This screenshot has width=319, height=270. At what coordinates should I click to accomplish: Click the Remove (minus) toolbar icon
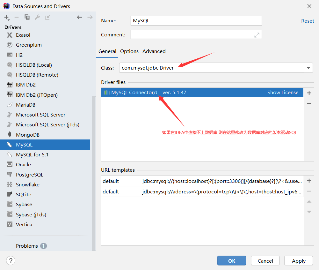click(x=17, y=18)
